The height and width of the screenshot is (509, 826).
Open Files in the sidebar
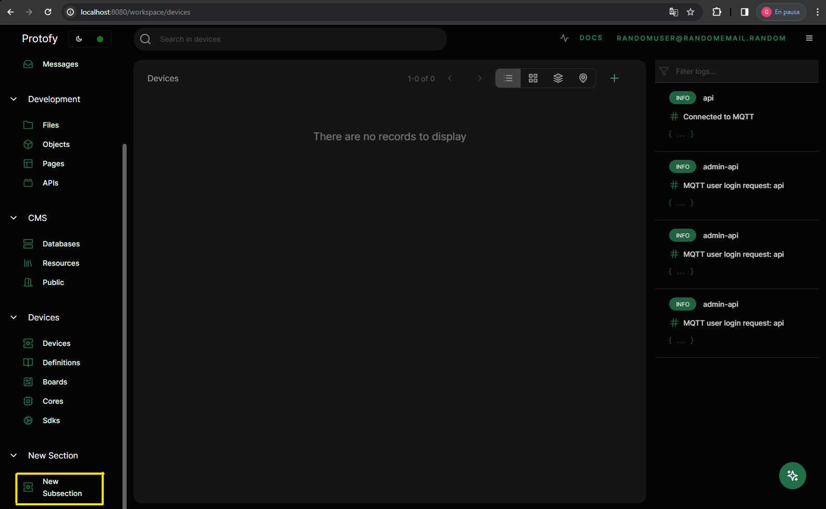[51, 125]
